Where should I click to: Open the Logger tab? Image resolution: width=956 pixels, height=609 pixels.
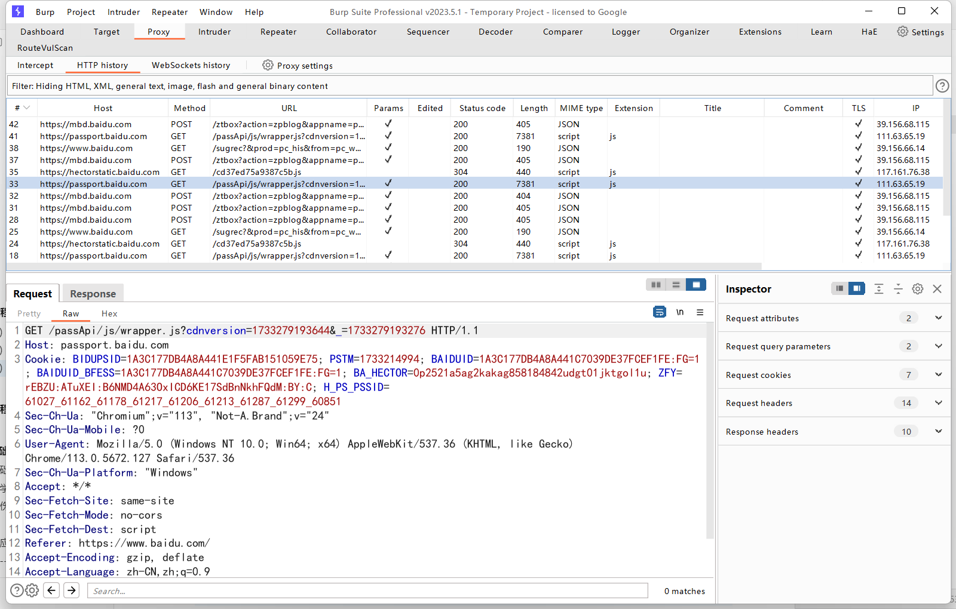coord(626,32)
